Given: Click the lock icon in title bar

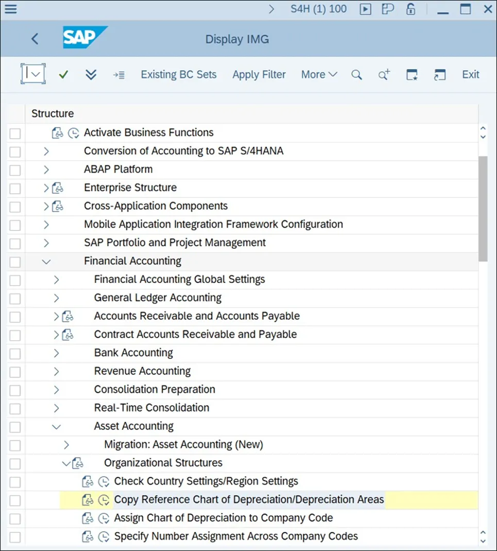Looking at the screenshot, I should click(410, 9).
